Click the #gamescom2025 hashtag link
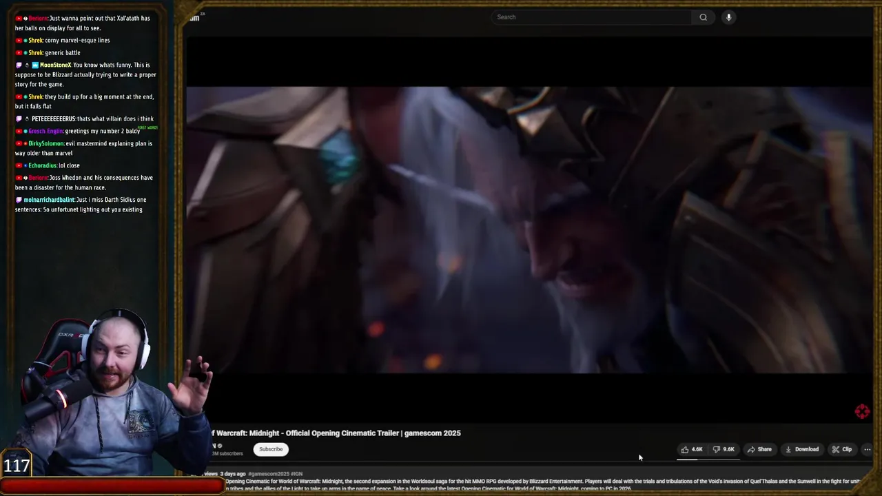 click(269, 474)
